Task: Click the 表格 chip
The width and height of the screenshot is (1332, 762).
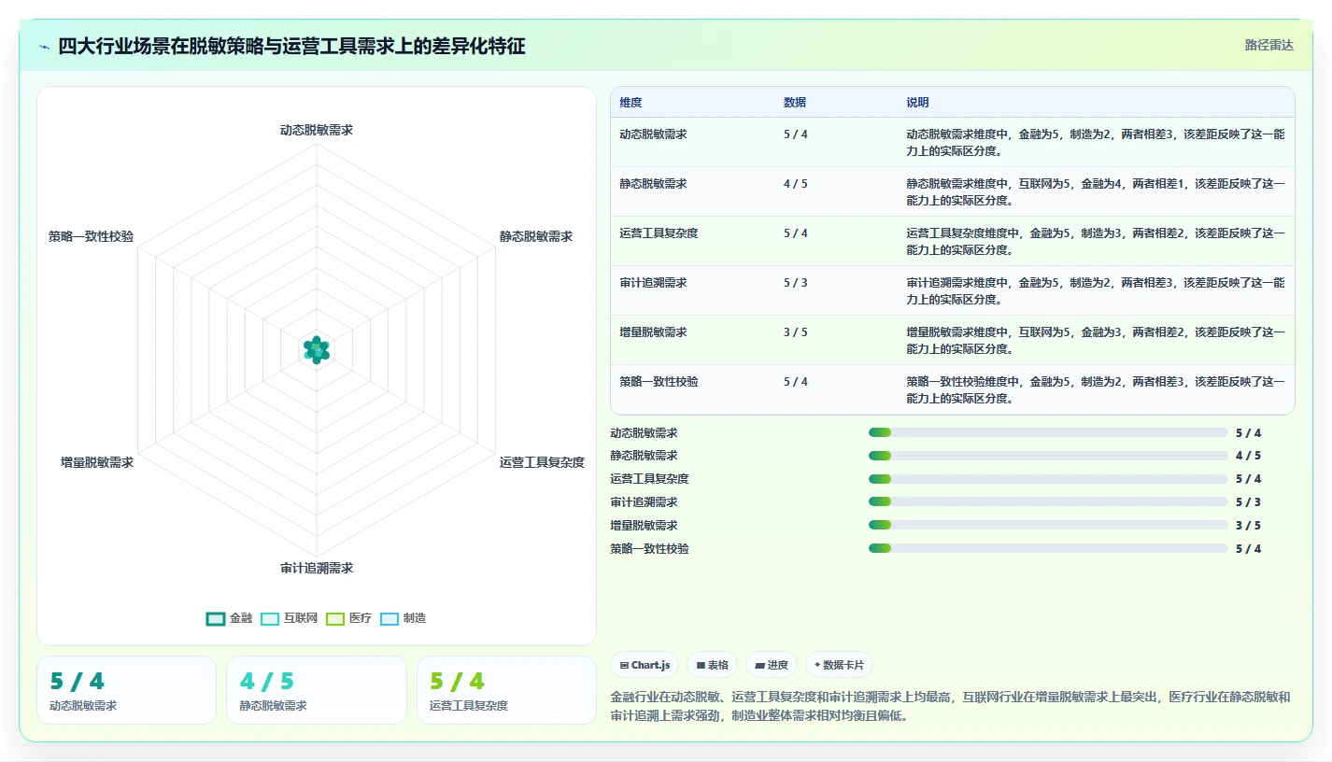Action: pyautogui.click(x=713, y=665)
